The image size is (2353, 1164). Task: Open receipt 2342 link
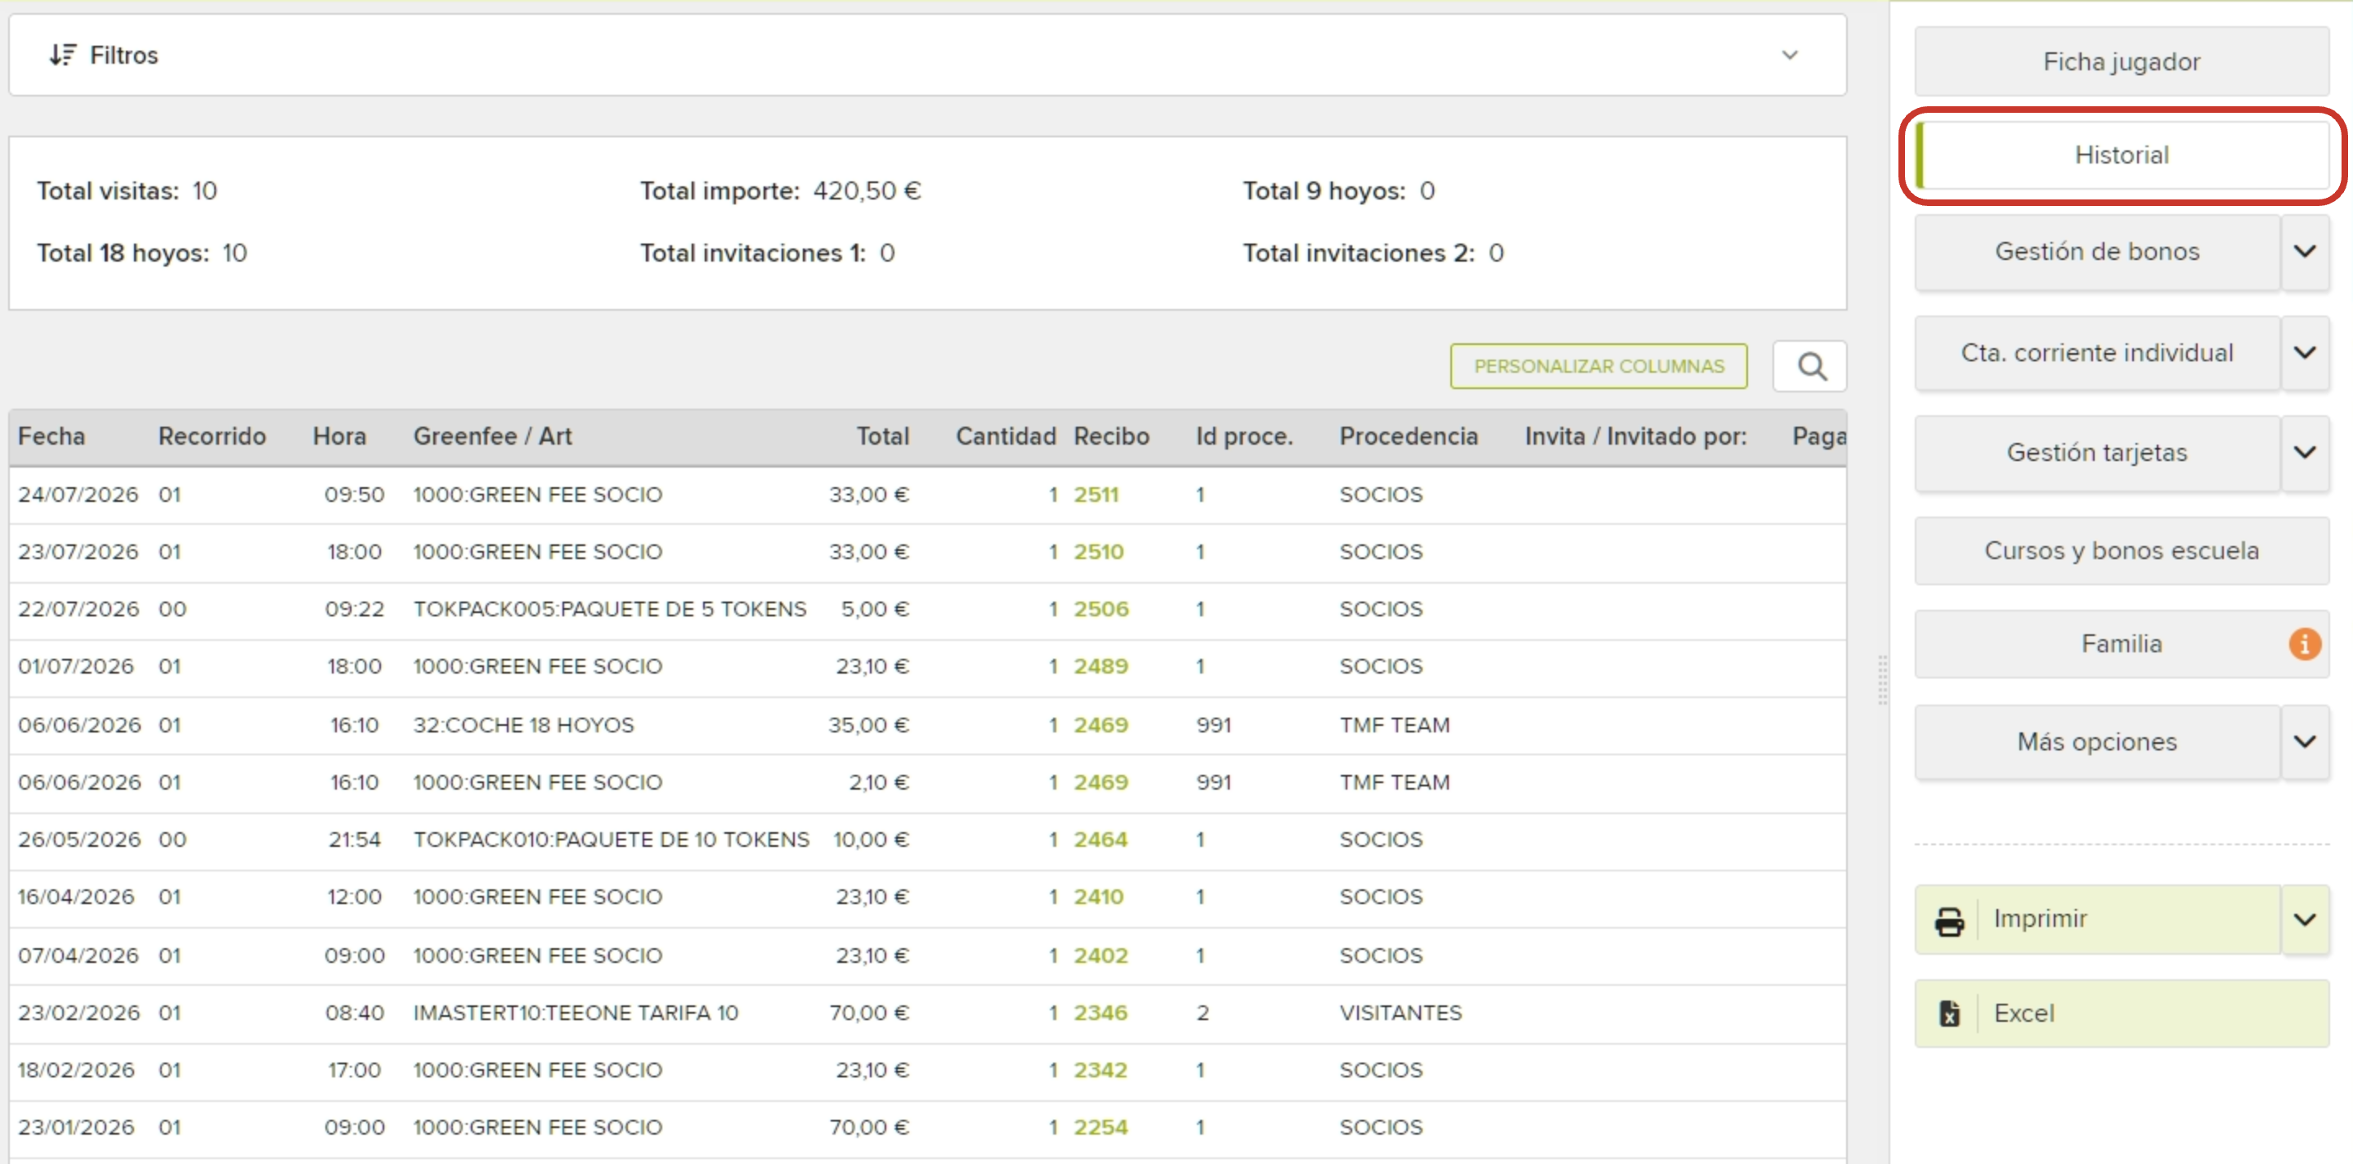click(x=1100, y=1070)
